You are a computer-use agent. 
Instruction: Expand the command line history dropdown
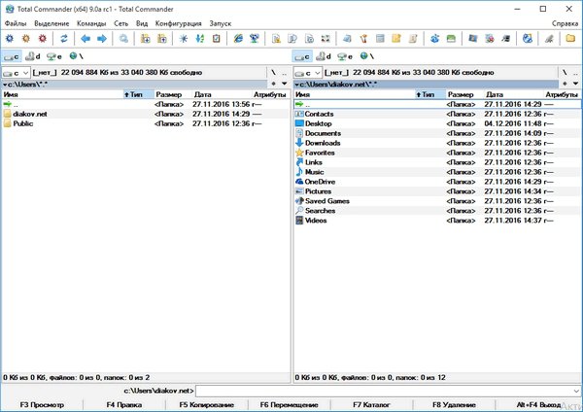575,390
